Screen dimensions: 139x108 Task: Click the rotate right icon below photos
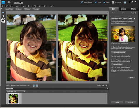click(37, 86)
